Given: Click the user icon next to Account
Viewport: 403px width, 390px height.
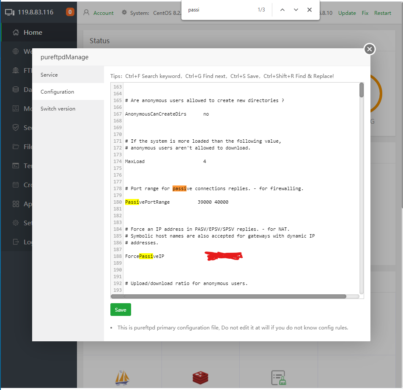Looking at the screenshot, I should click(x=86, y=13).
